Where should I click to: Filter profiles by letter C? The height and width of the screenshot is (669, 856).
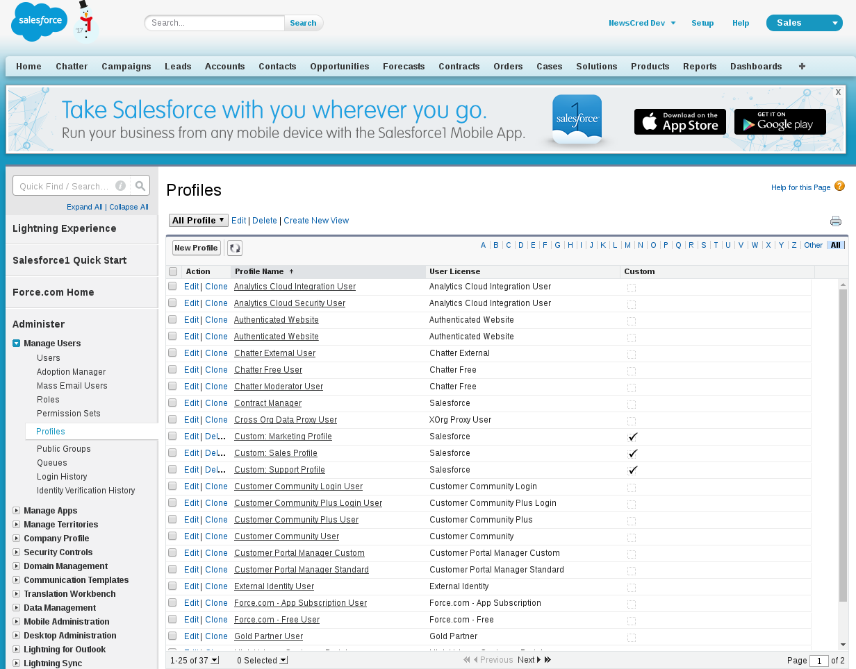(x=509, y=245)
